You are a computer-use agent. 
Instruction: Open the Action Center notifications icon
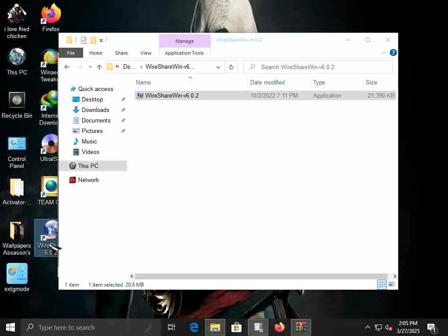pos(432,328)
